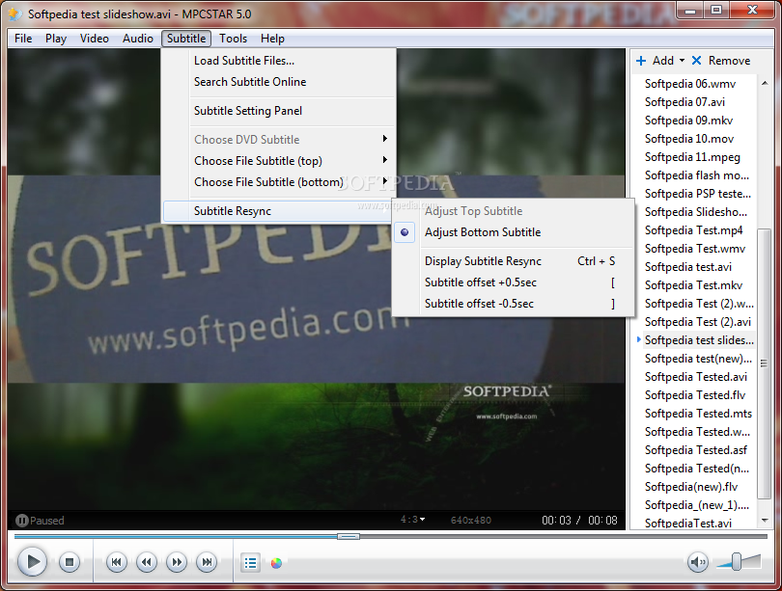Image resolution: width=782 pixels, height=591 pixels.
Task: Expand Choose File Subtitle (bottom) submenu
Action: pos(279,182)
